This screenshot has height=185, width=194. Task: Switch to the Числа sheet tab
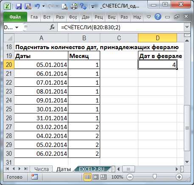pyautogui.click(x=42, y=169)
